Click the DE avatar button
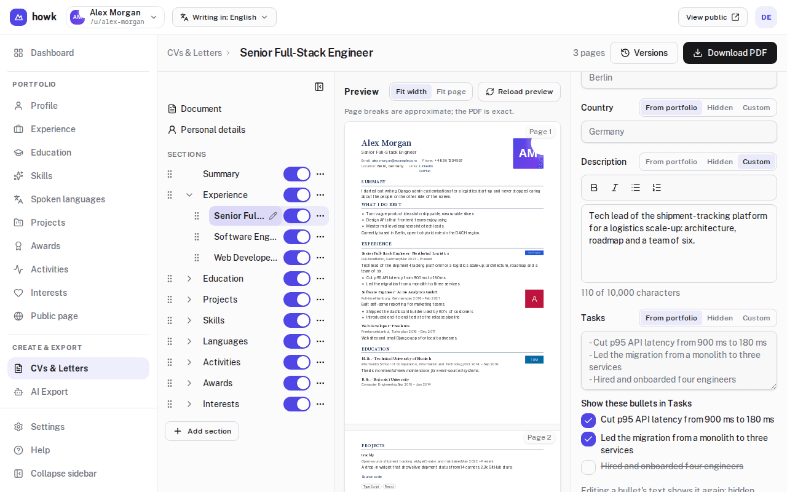This screenshot has width=787, height=492. coord(766,17)
